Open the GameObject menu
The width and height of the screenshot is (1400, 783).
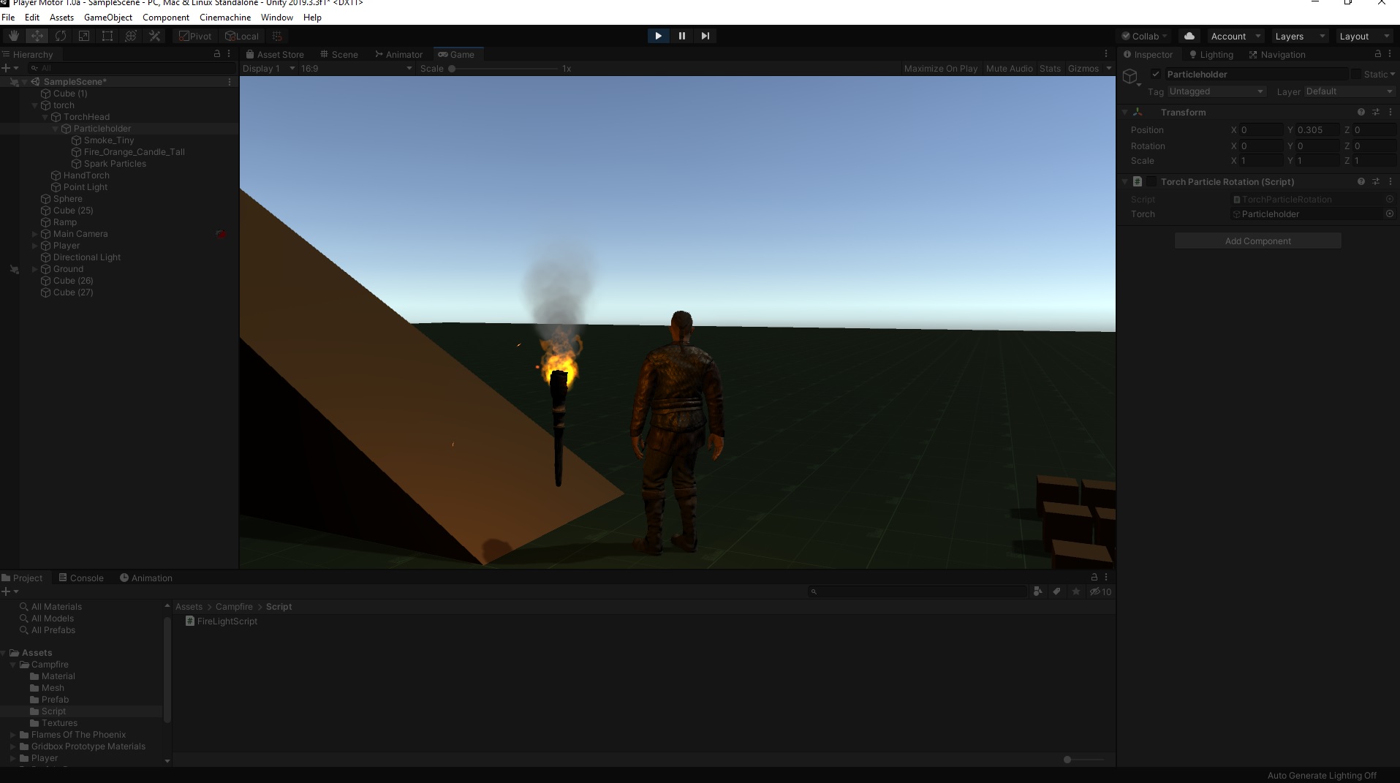click(108, 17)
